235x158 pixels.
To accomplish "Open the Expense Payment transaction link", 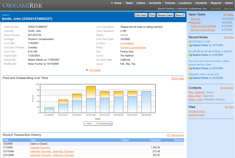I will (x=40, y=147).
